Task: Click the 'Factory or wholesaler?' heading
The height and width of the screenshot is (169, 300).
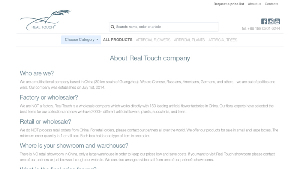Action: [x=49, y=97]
